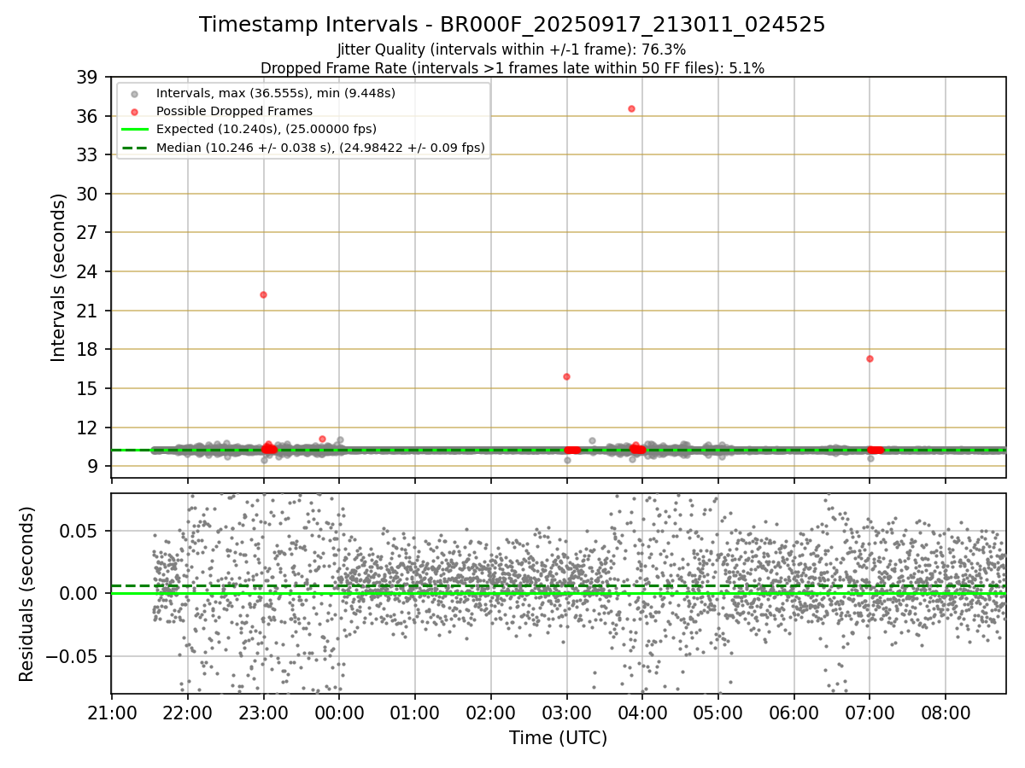Screen dimensions: 1025x768
Task: Click the 05:00 x-axis tick label
Action: [x=717, y=713]
